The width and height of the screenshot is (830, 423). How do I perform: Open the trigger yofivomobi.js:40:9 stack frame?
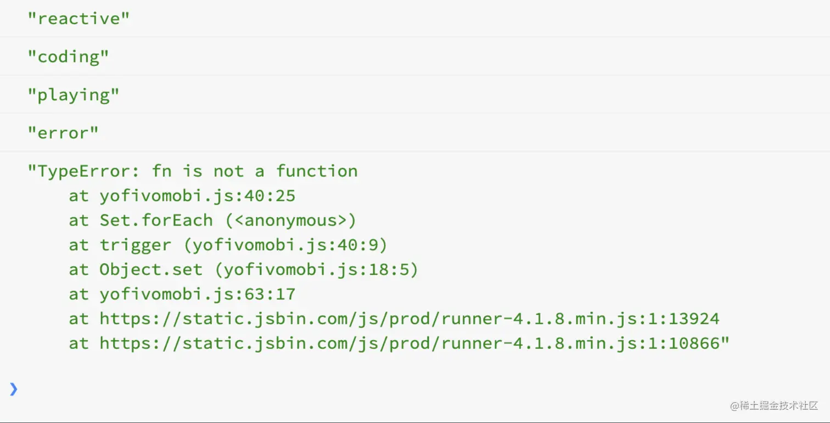pyautogui.click(x=244, y=245)
